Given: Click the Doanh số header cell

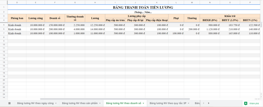Looking at the screenshot, I should pyautogui.click(x=55, y=18).
